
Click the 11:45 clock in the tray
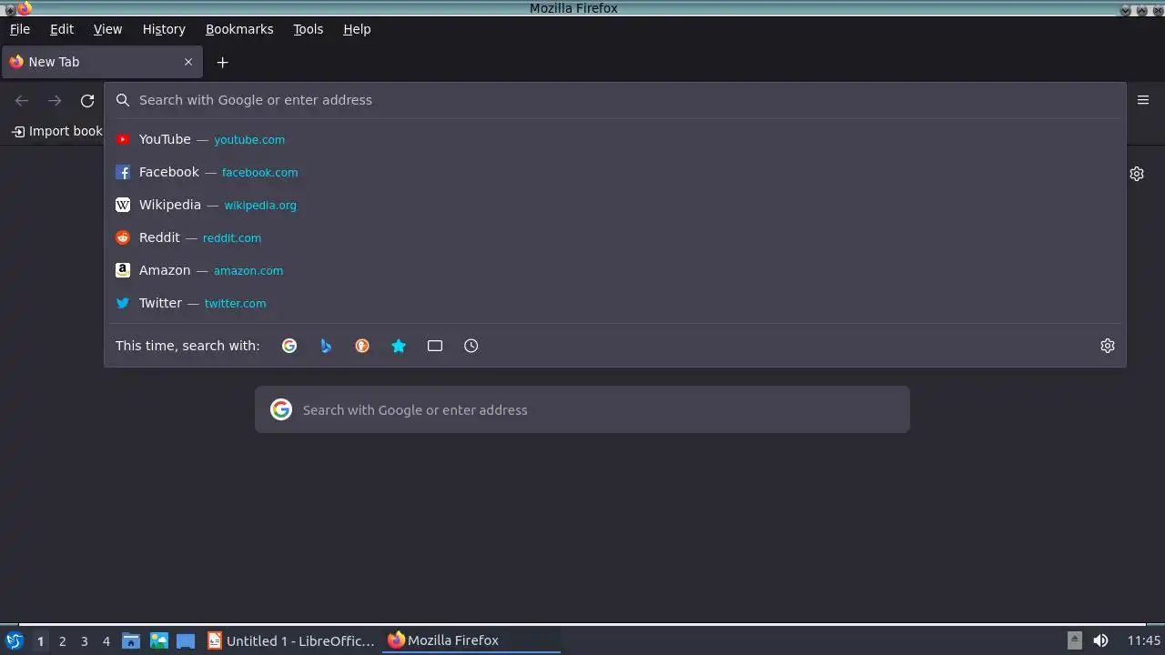pyautogui.click(x=1144, y=640)
